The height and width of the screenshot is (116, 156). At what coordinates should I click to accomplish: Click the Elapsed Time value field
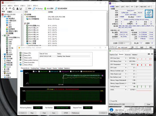click(x=88, y=108)
